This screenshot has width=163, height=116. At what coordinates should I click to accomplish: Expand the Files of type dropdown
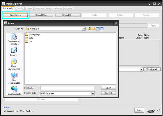(x=93, y=93)
